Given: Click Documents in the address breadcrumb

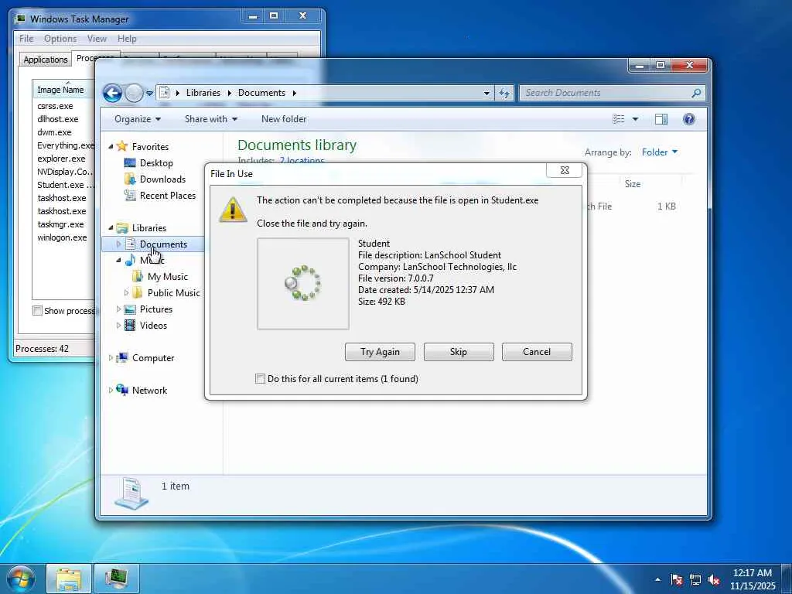Looking at the screenshot, I should coord(261,93).
